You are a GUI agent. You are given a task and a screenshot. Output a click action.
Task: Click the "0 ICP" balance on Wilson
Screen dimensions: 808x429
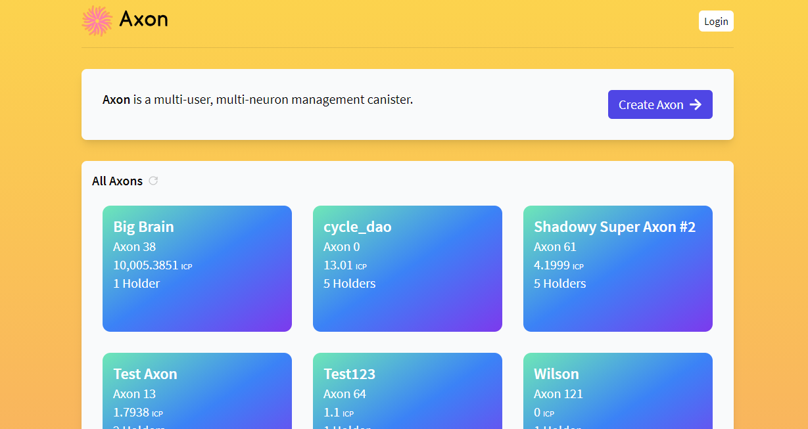[545, 412]
